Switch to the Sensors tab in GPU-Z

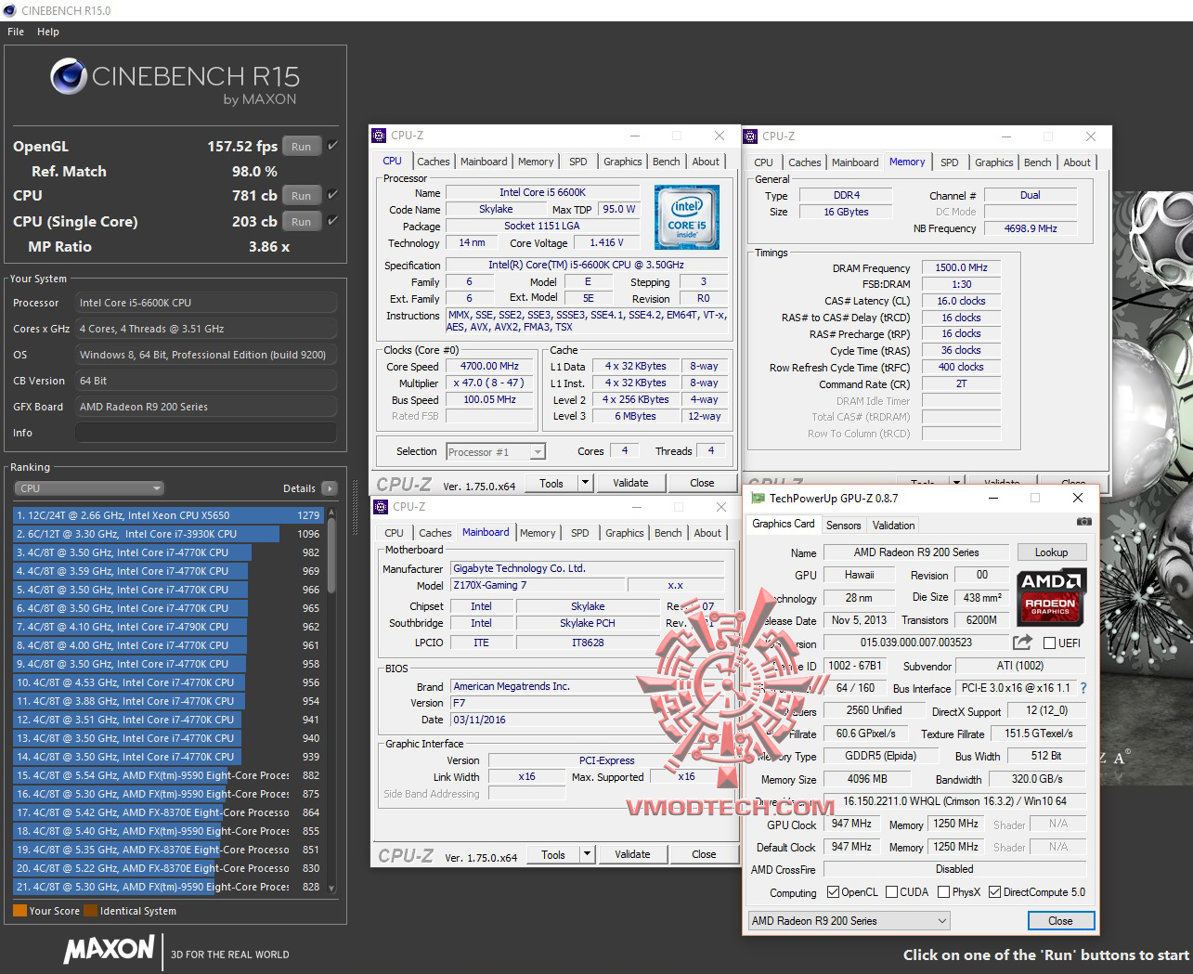tap(844, 526)
